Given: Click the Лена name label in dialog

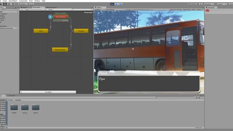Looking at the screenshot, I should [x=103, y=73].
